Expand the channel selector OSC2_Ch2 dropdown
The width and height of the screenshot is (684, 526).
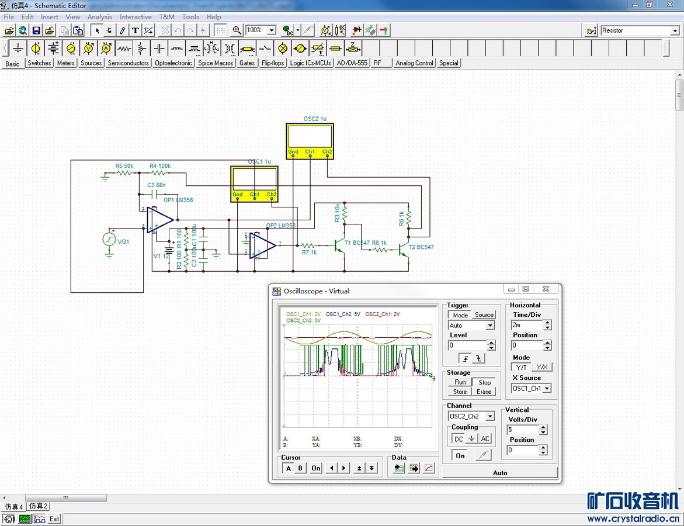click(490, 416)
